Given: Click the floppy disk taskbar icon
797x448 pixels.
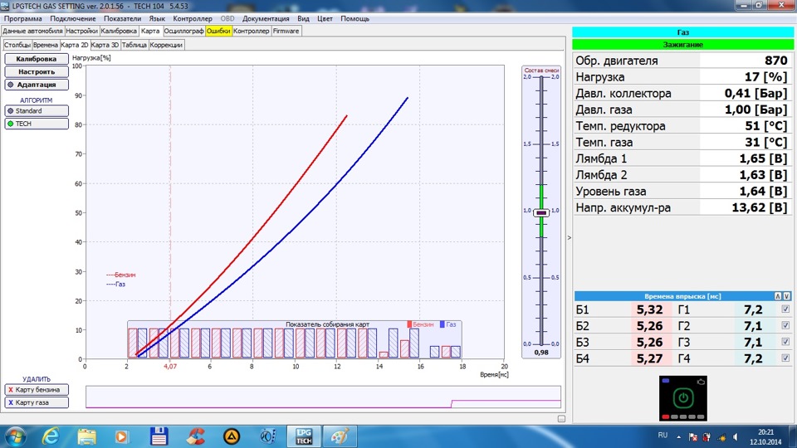Looking at the screenshot, I should pos(159,436).
